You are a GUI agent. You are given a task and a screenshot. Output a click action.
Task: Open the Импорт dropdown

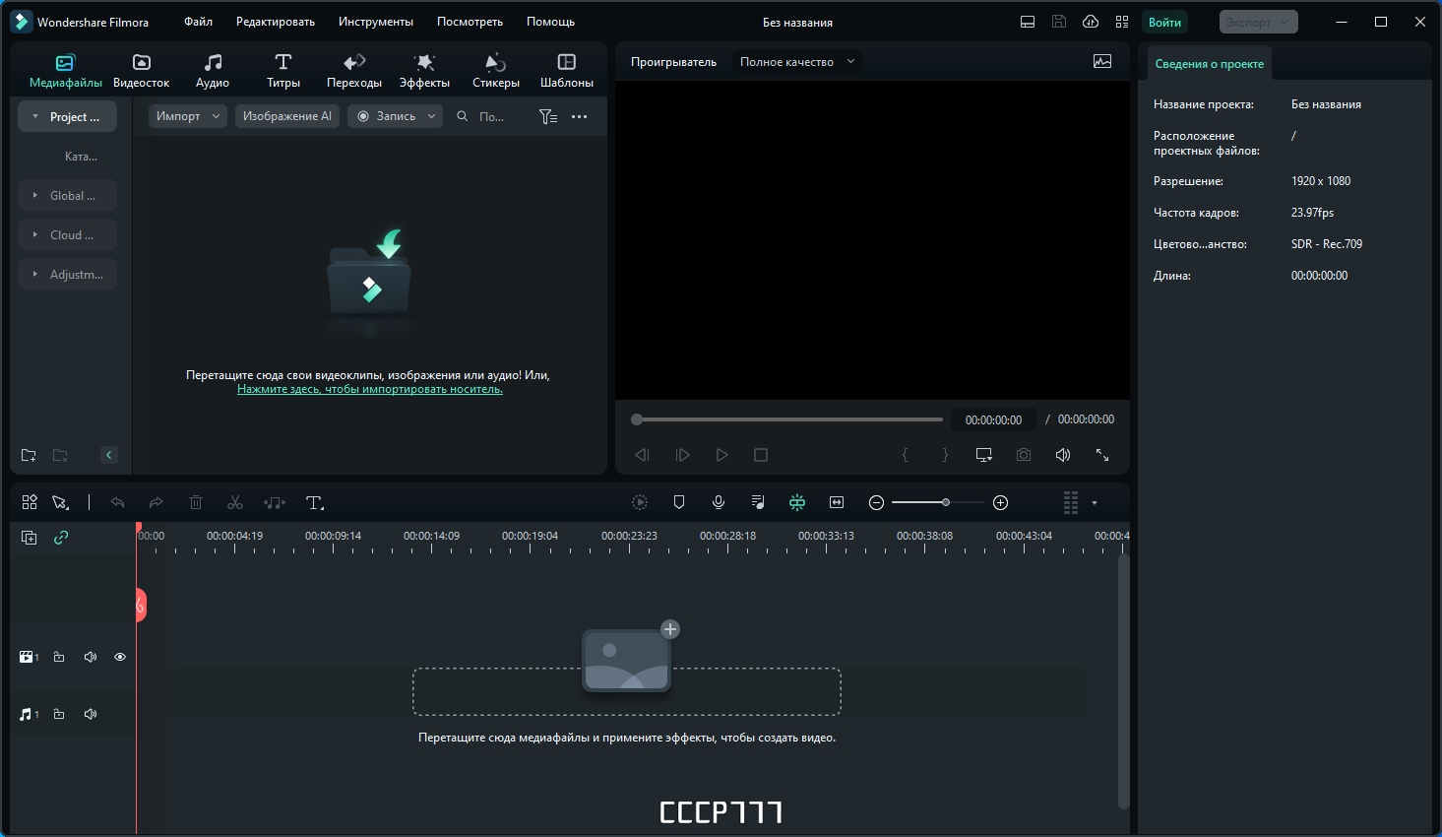click(x=188, y=116)
